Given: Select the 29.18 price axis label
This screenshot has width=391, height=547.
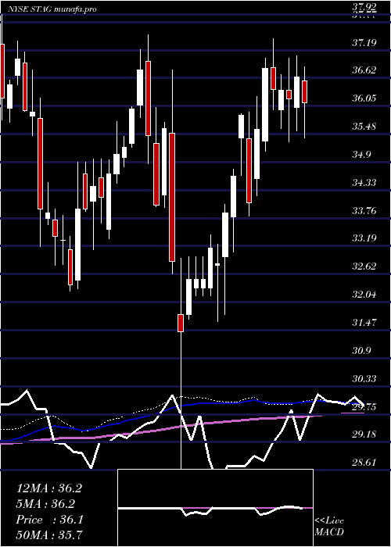Looking at the screenshot, I should [364, 434].
